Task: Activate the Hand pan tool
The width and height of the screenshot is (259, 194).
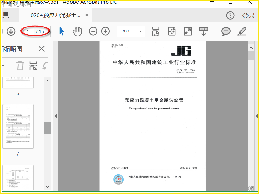Action: click(77, 31)
